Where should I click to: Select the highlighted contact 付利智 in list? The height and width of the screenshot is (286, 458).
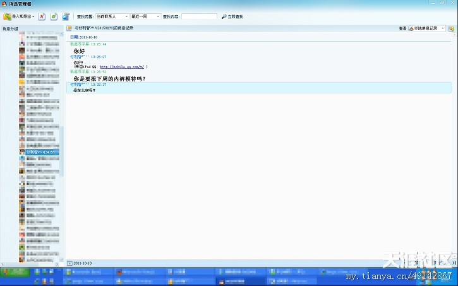(x=42, y=152)
